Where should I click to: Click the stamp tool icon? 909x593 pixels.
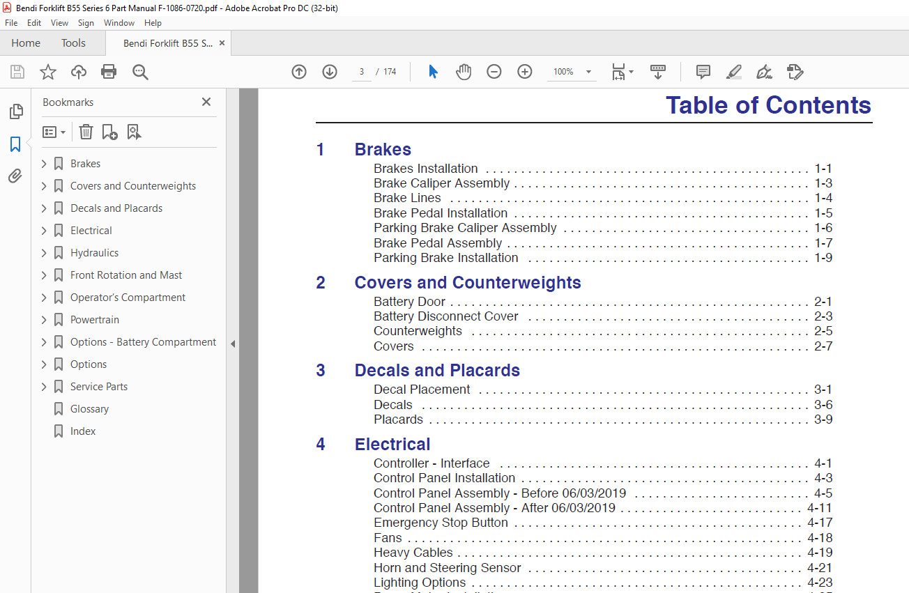pyautogui.click(x=795, y=72)
